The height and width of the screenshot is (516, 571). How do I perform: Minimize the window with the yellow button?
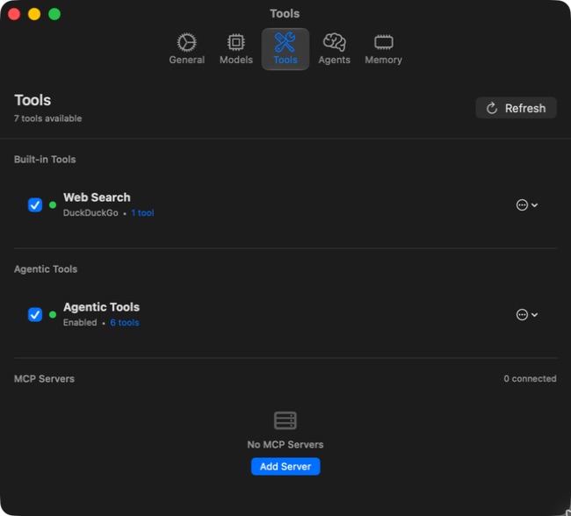pos(34,14)
